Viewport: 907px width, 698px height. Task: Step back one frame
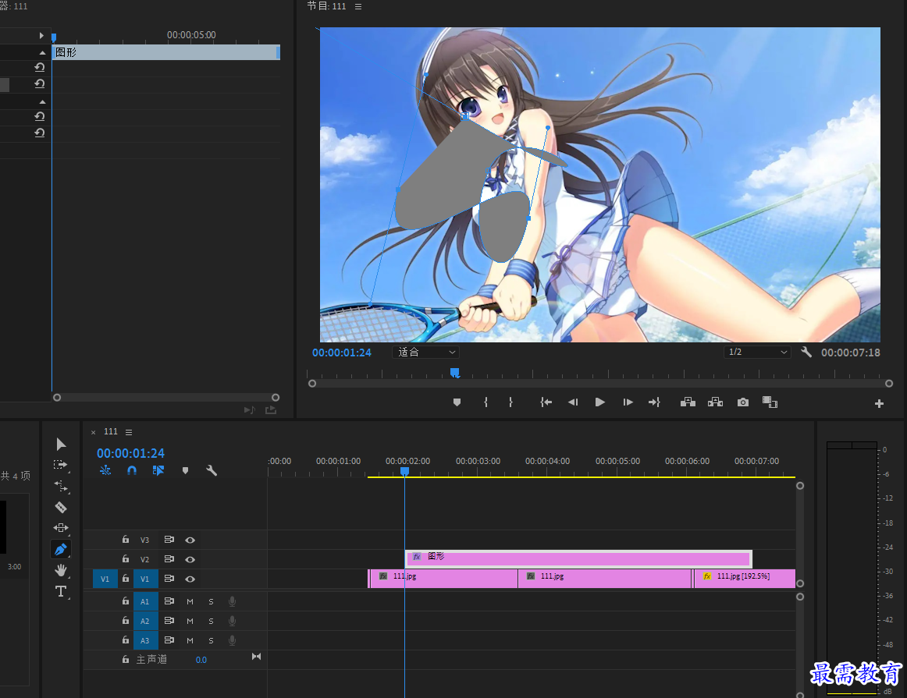[x=573, y=402]
